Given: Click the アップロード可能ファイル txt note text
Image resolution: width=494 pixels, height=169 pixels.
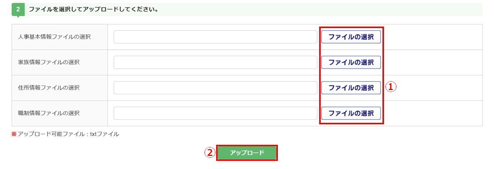Looking at the screenshot, I should pos(68,134).
